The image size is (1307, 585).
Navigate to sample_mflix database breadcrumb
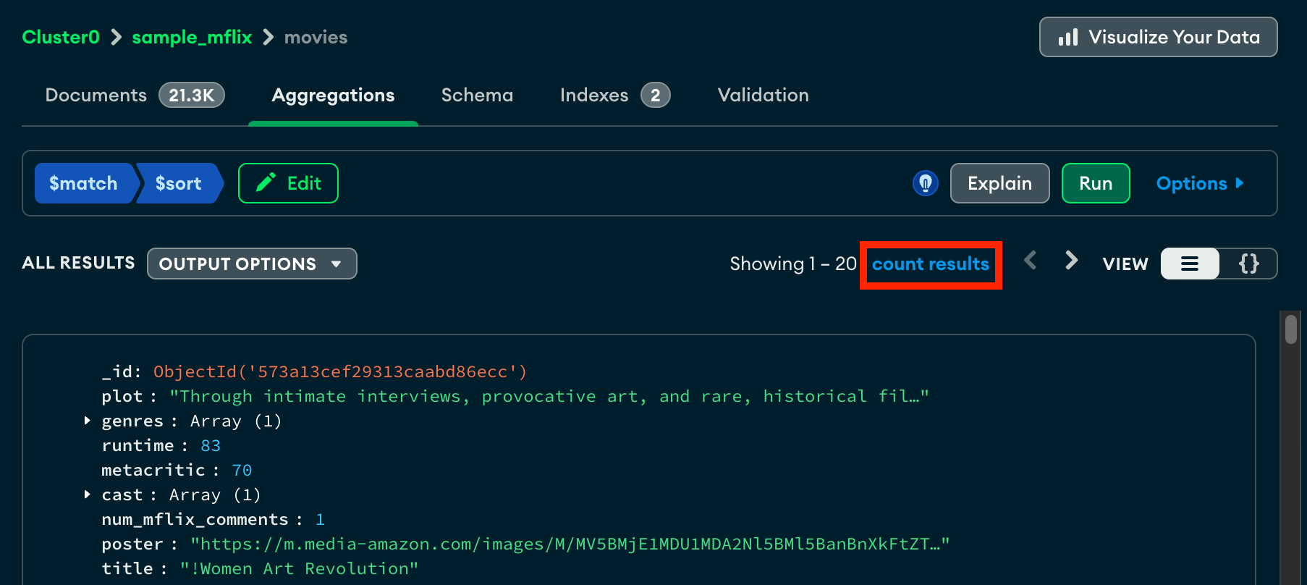192,37
